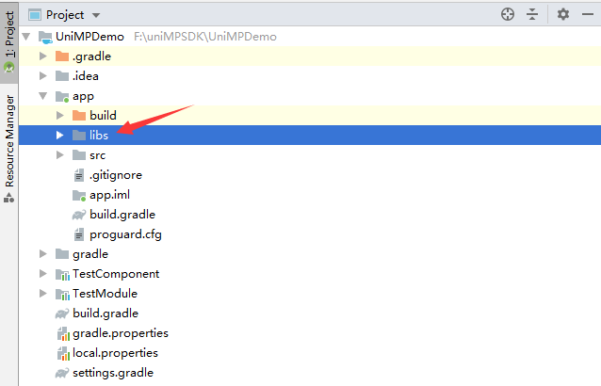Viewport: 601px width, 386px height.
Task: Select the TestModule label
Action: pos(105,294)
